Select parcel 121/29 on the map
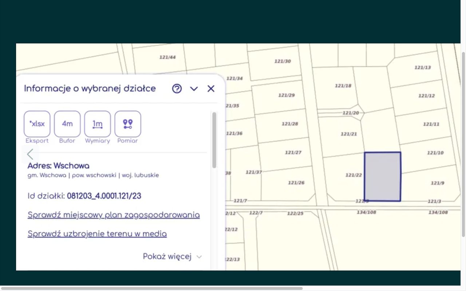466x291 pixels. pos(287,95)
